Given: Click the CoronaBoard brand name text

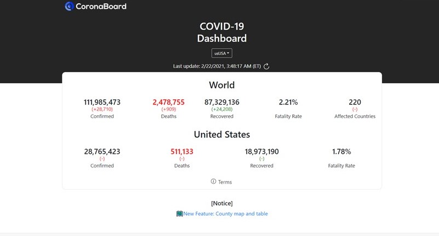Looking at the screenshot, I should (101, 7).
